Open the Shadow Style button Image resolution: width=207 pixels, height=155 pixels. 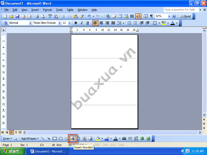[142, 138]
